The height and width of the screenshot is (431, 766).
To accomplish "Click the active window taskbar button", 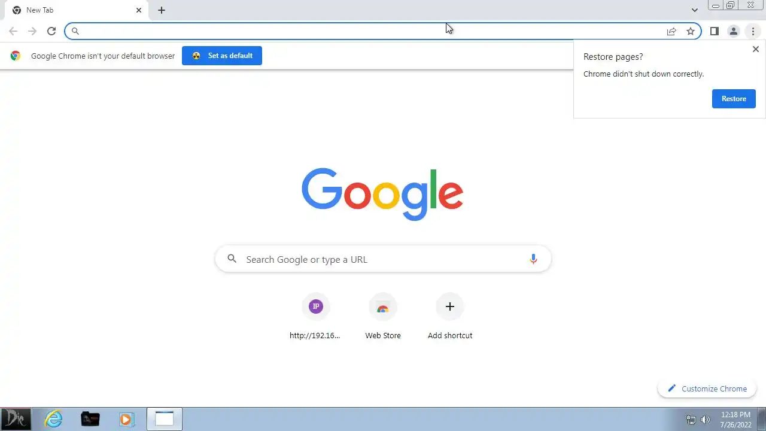I will click(x=165, y=419).
